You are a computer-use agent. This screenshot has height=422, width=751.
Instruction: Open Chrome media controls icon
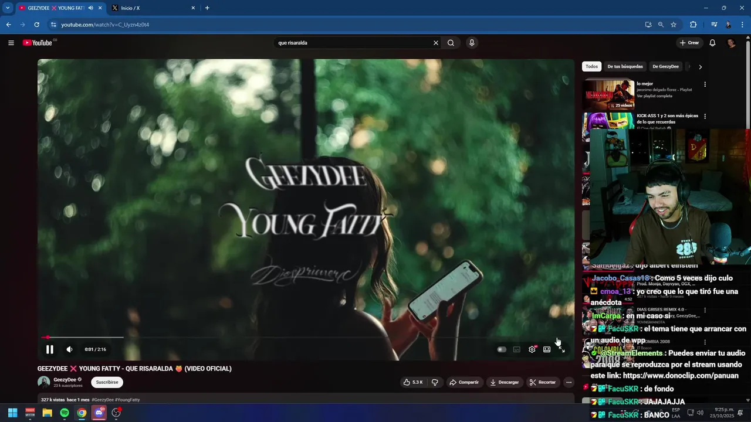tap(714, 25)
